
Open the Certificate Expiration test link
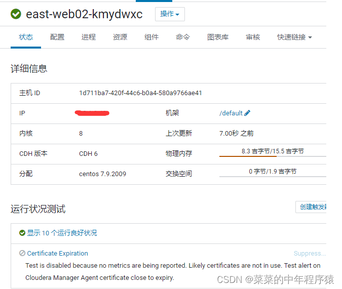(57, 253)
